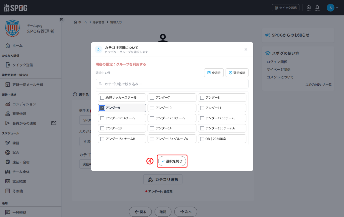The width and height of the screenshot is (344, 217).
Task: Check アンダー10 checkbox
Action: pos(152,108)
